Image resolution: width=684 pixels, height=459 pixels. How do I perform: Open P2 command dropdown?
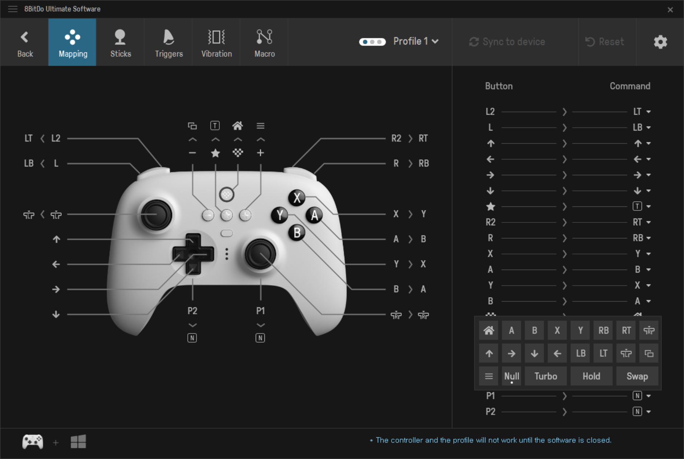pyautogui.click(x=642, y=411)
